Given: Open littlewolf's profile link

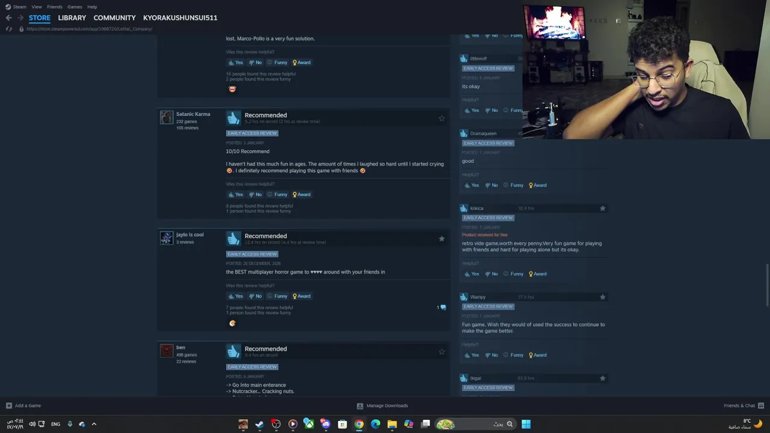Looking at the screenshot, I should click(x=478, y=58).
